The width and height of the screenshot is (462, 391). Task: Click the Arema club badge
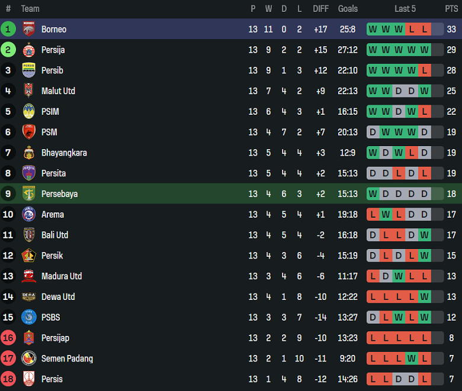point(28,215)
